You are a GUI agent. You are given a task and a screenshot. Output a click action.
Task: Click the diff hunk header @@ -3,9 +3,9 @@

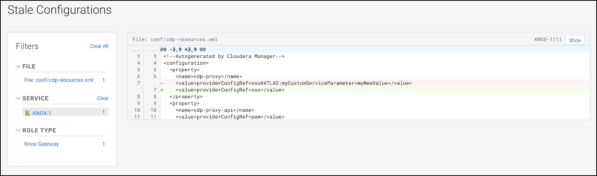[183, 49]
